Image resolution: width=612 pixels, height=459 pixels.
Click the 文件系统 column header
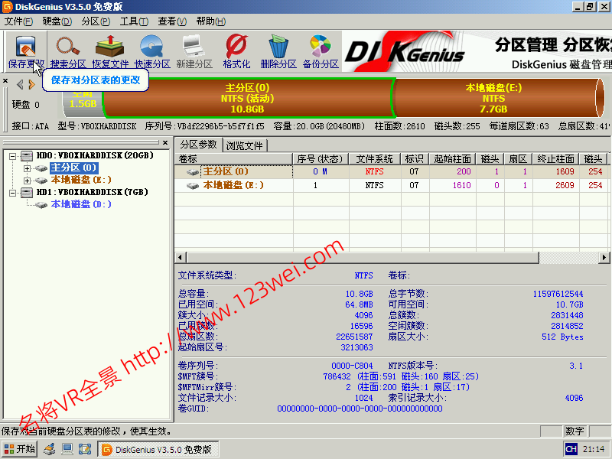coord(375,159)
